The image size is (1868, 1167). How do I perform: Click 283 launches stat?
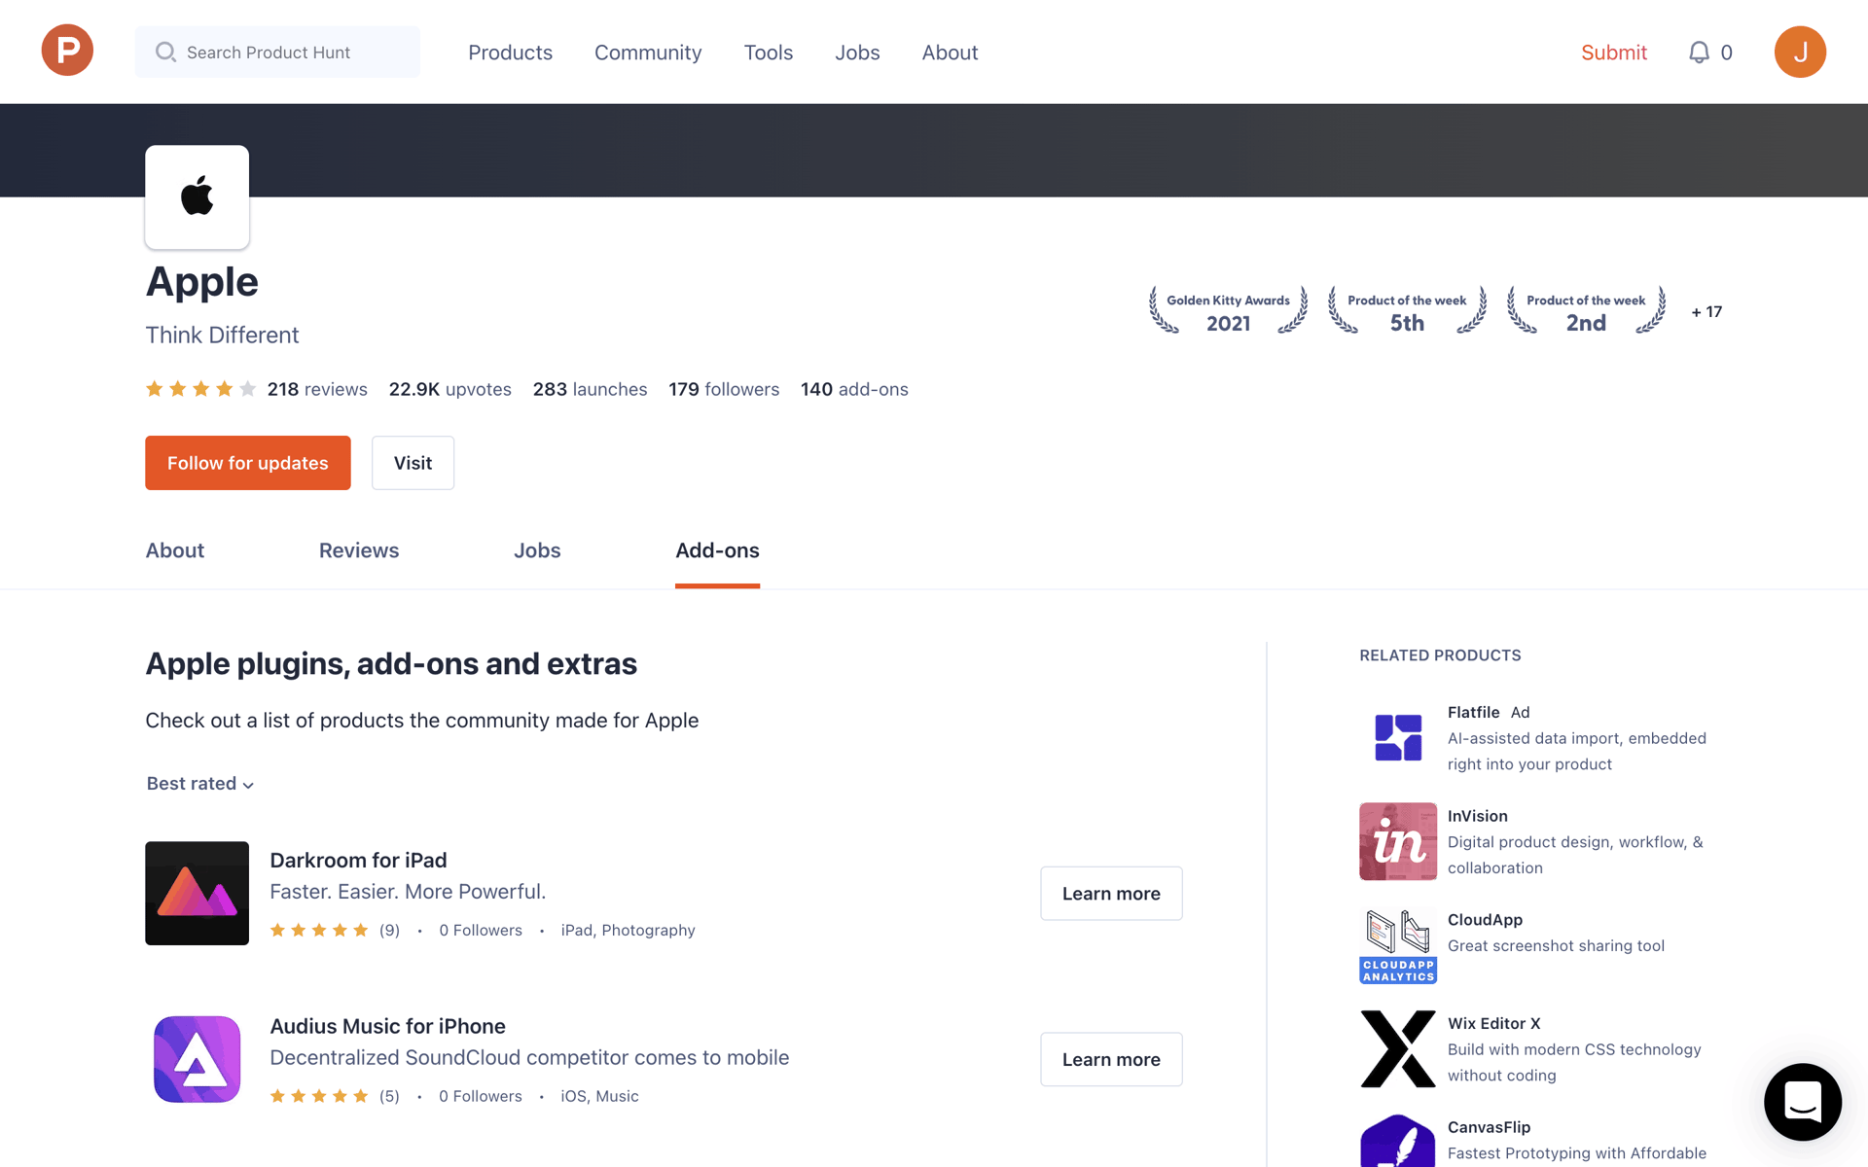point(590,389)
